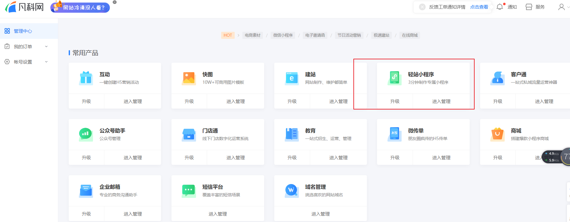This screenshot has width=570, height=222.
Task: Close the promo banner with small x
Action: pos(115,2)
